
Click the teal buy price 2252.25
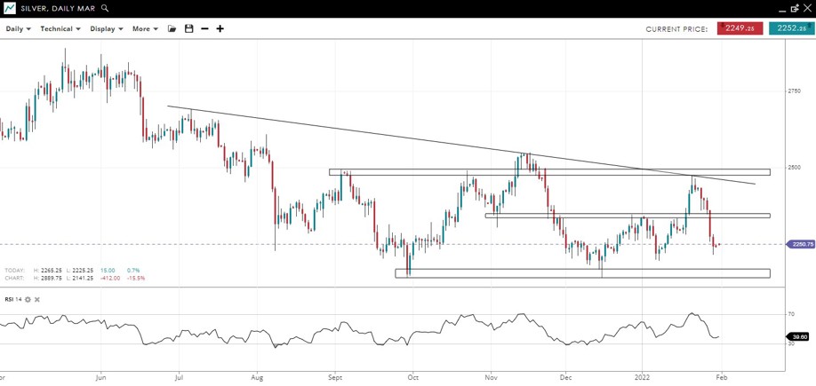tap(791, 28)
